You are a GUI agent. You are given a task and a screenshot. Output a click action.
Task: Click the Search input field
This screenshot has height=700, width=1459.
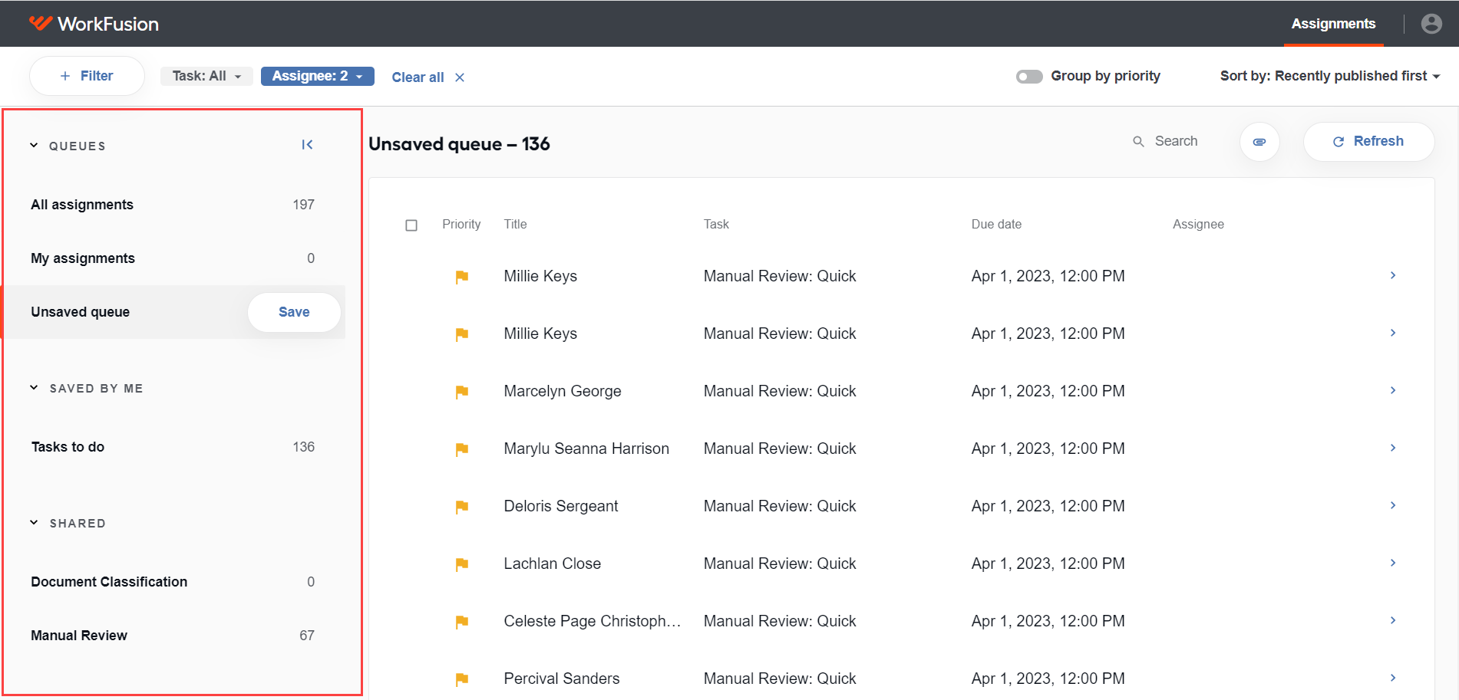tap(1177, 142)
